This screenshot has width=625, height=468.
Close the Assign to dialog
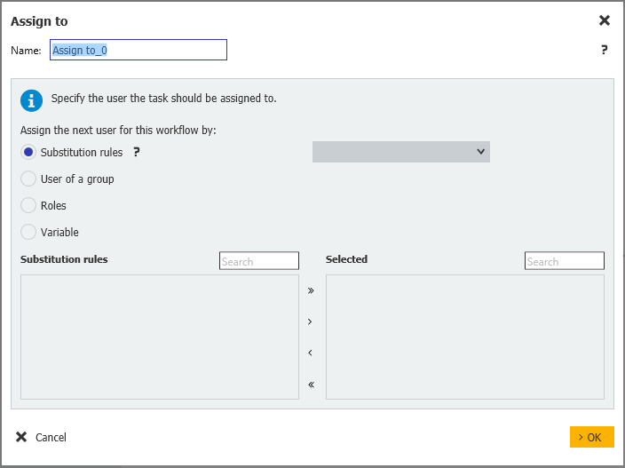click(604, 20)
